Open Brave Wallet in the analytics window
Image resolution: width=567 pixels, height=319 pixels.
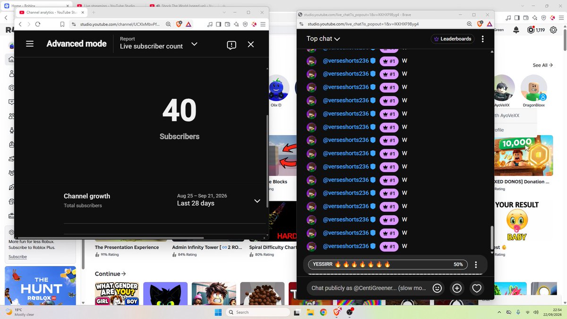(227, 24)
